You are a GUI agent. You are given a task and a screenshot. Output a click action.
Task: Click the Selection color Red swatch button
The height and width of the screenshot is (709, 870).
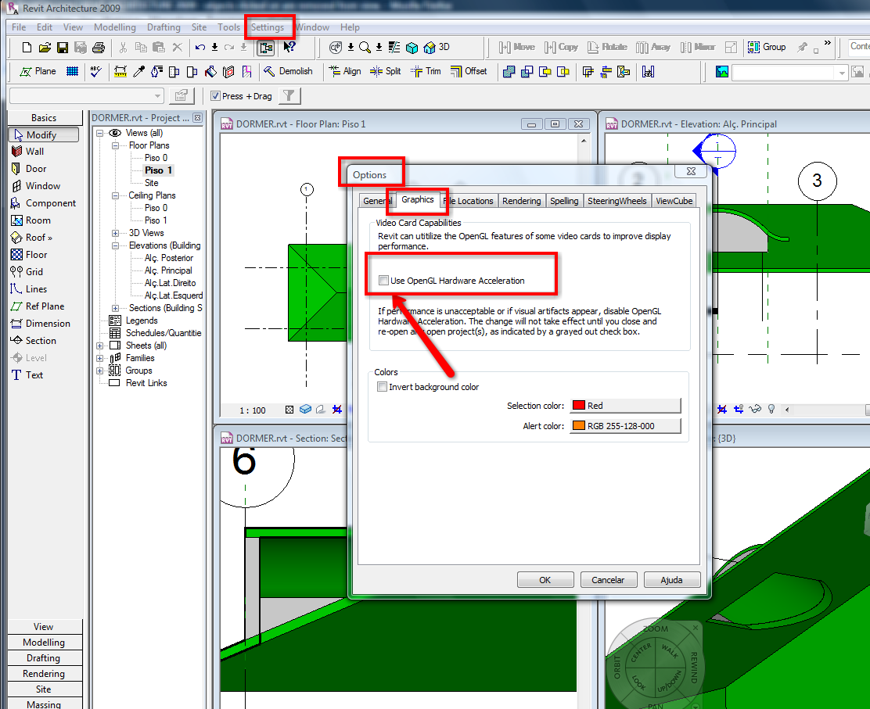coord(625,405)
